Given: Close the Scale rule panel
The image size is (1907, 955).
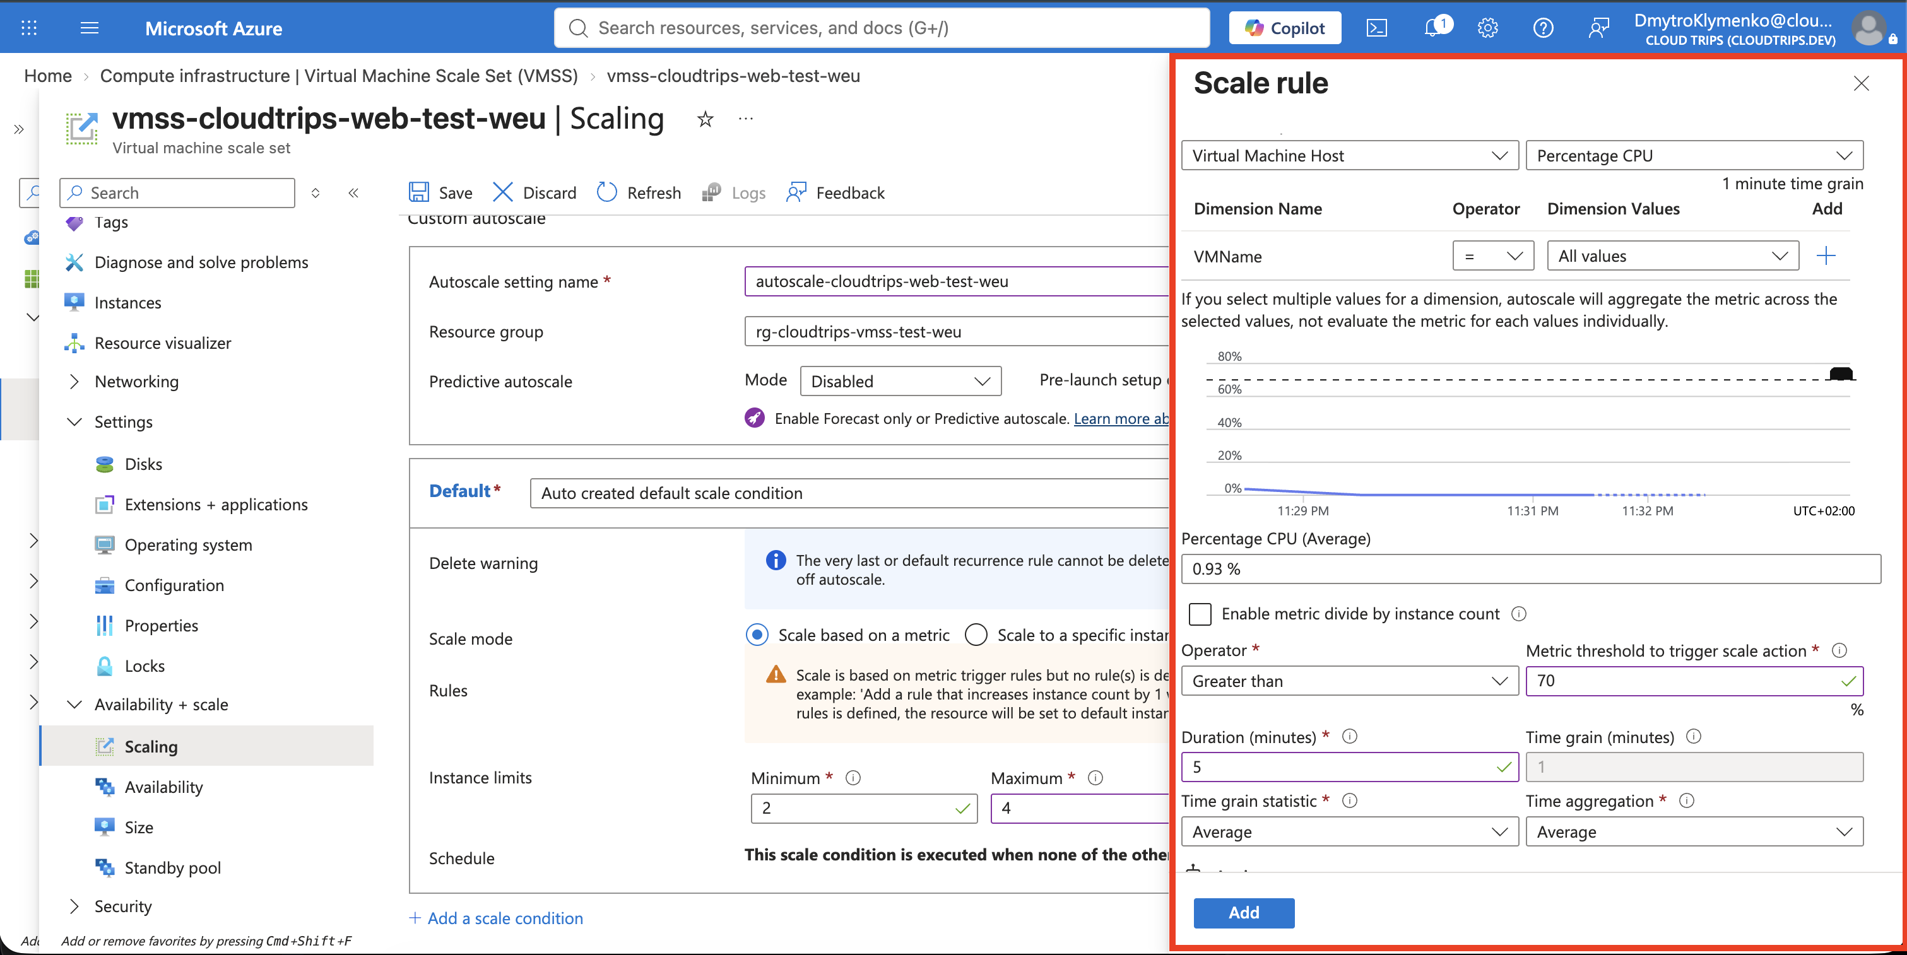Looking at the screenshot, I should click(x=1860, y=83).
